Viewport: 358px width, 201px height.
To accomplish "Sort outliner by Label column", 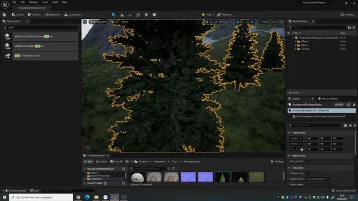I will [296, 33].
